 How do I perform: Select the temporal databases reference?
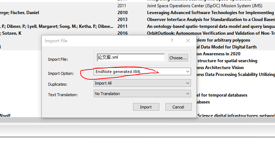tap(222, 95)
